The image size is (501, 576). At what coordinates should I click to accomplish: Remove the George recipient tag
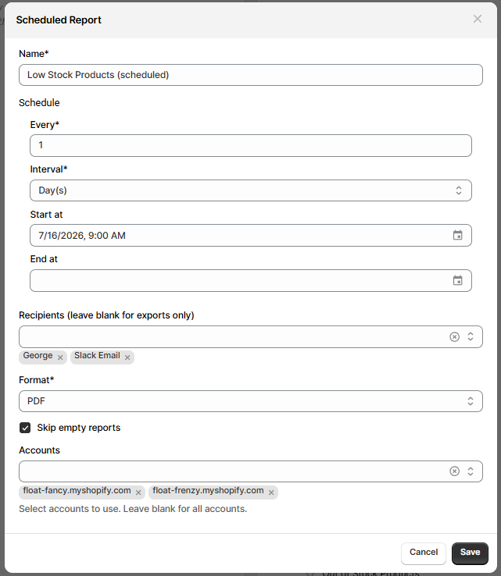pyautogui.click(x=60, y=357)
